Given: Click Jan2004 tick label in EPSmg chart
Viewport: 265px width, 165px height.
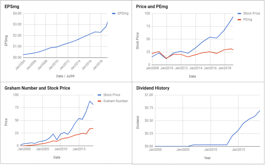Looking at the screenshot, I should [20, 64].
